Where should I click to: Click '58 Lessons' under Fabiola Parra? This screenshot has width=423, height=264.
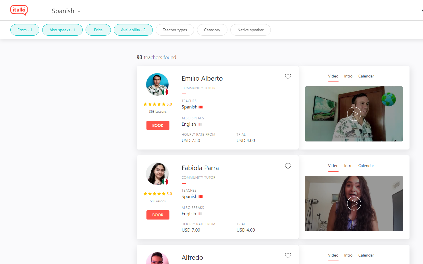click(158, 201)
